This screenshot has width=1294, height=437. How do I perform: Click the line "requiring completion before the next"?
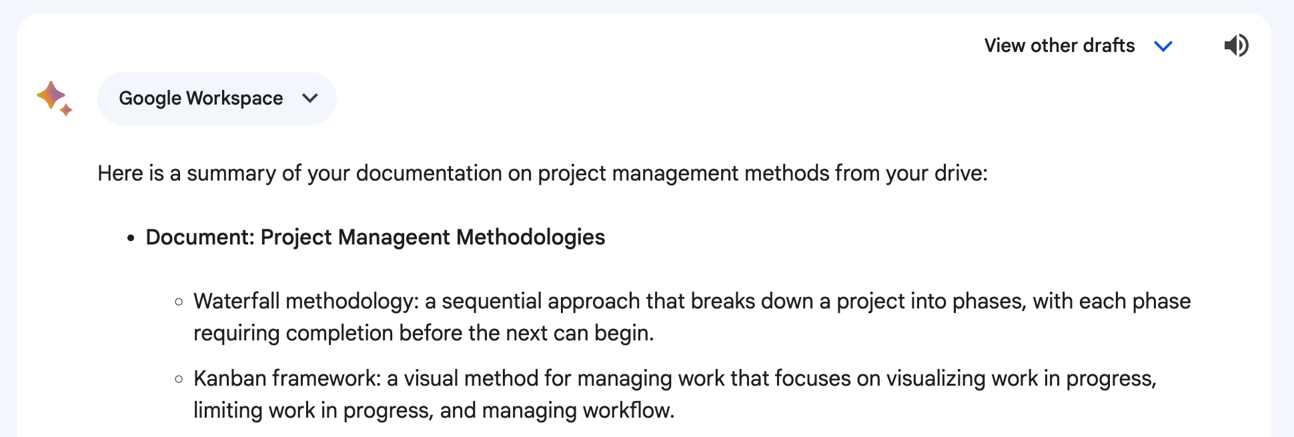[x=424, y=333]
